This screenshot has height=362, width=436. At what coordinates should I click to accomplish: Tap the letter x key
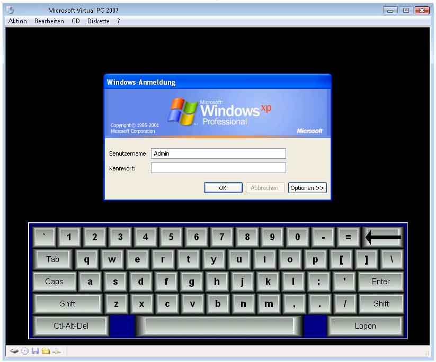tap(141, 304)
